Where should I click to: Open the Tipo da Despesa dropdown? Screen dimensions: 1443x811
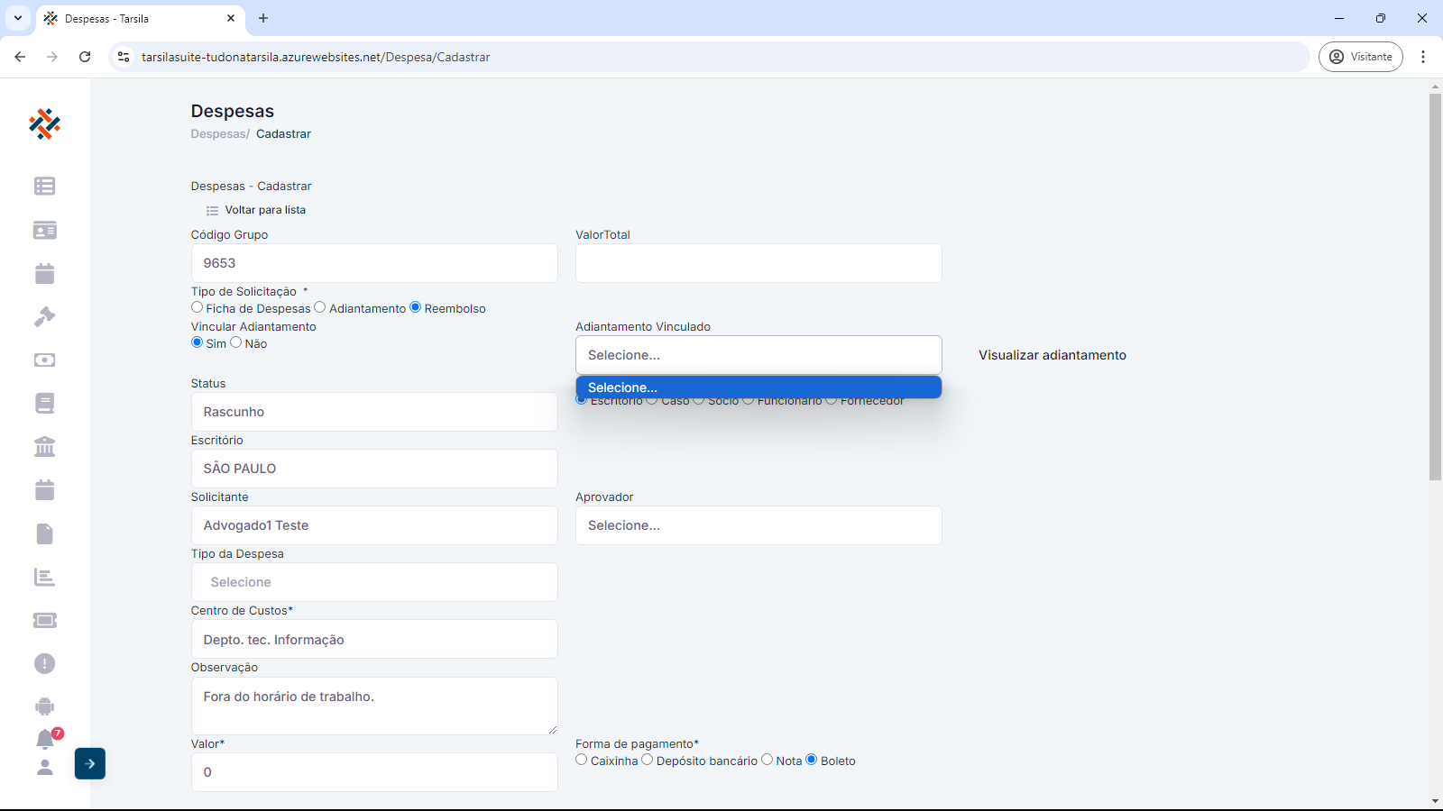[x=374, y=582]
